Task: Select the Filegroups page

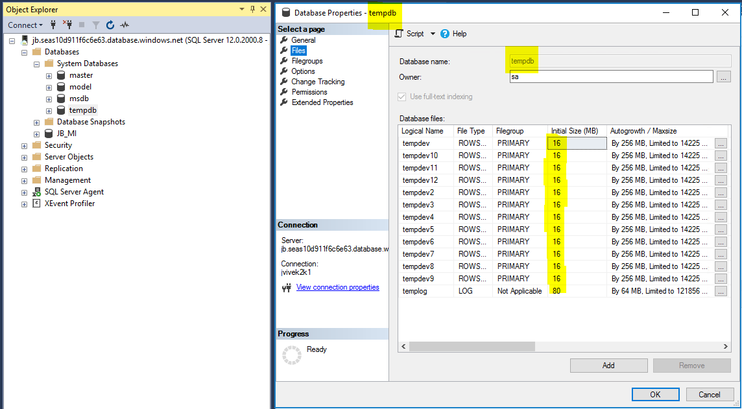Action: pos(307,61)
